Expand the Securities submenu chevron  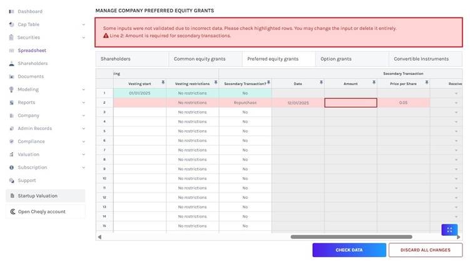[84, 38]
